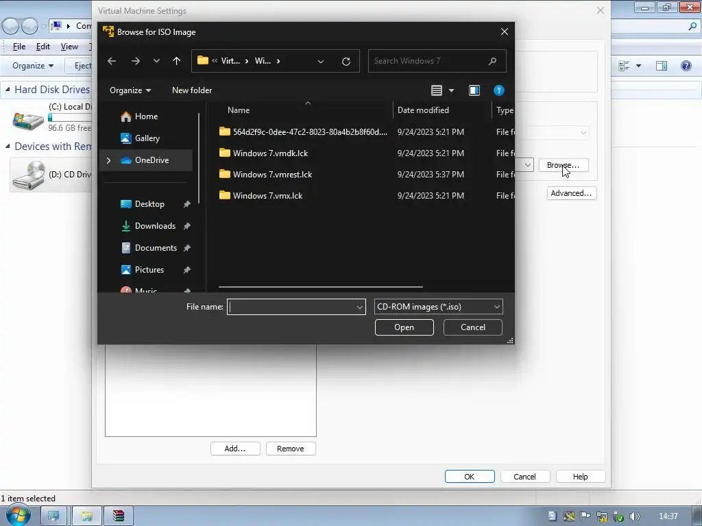This screenshot has height=526, width=702.
Task: Open File name history dropdown
Action: pos(359,307)
